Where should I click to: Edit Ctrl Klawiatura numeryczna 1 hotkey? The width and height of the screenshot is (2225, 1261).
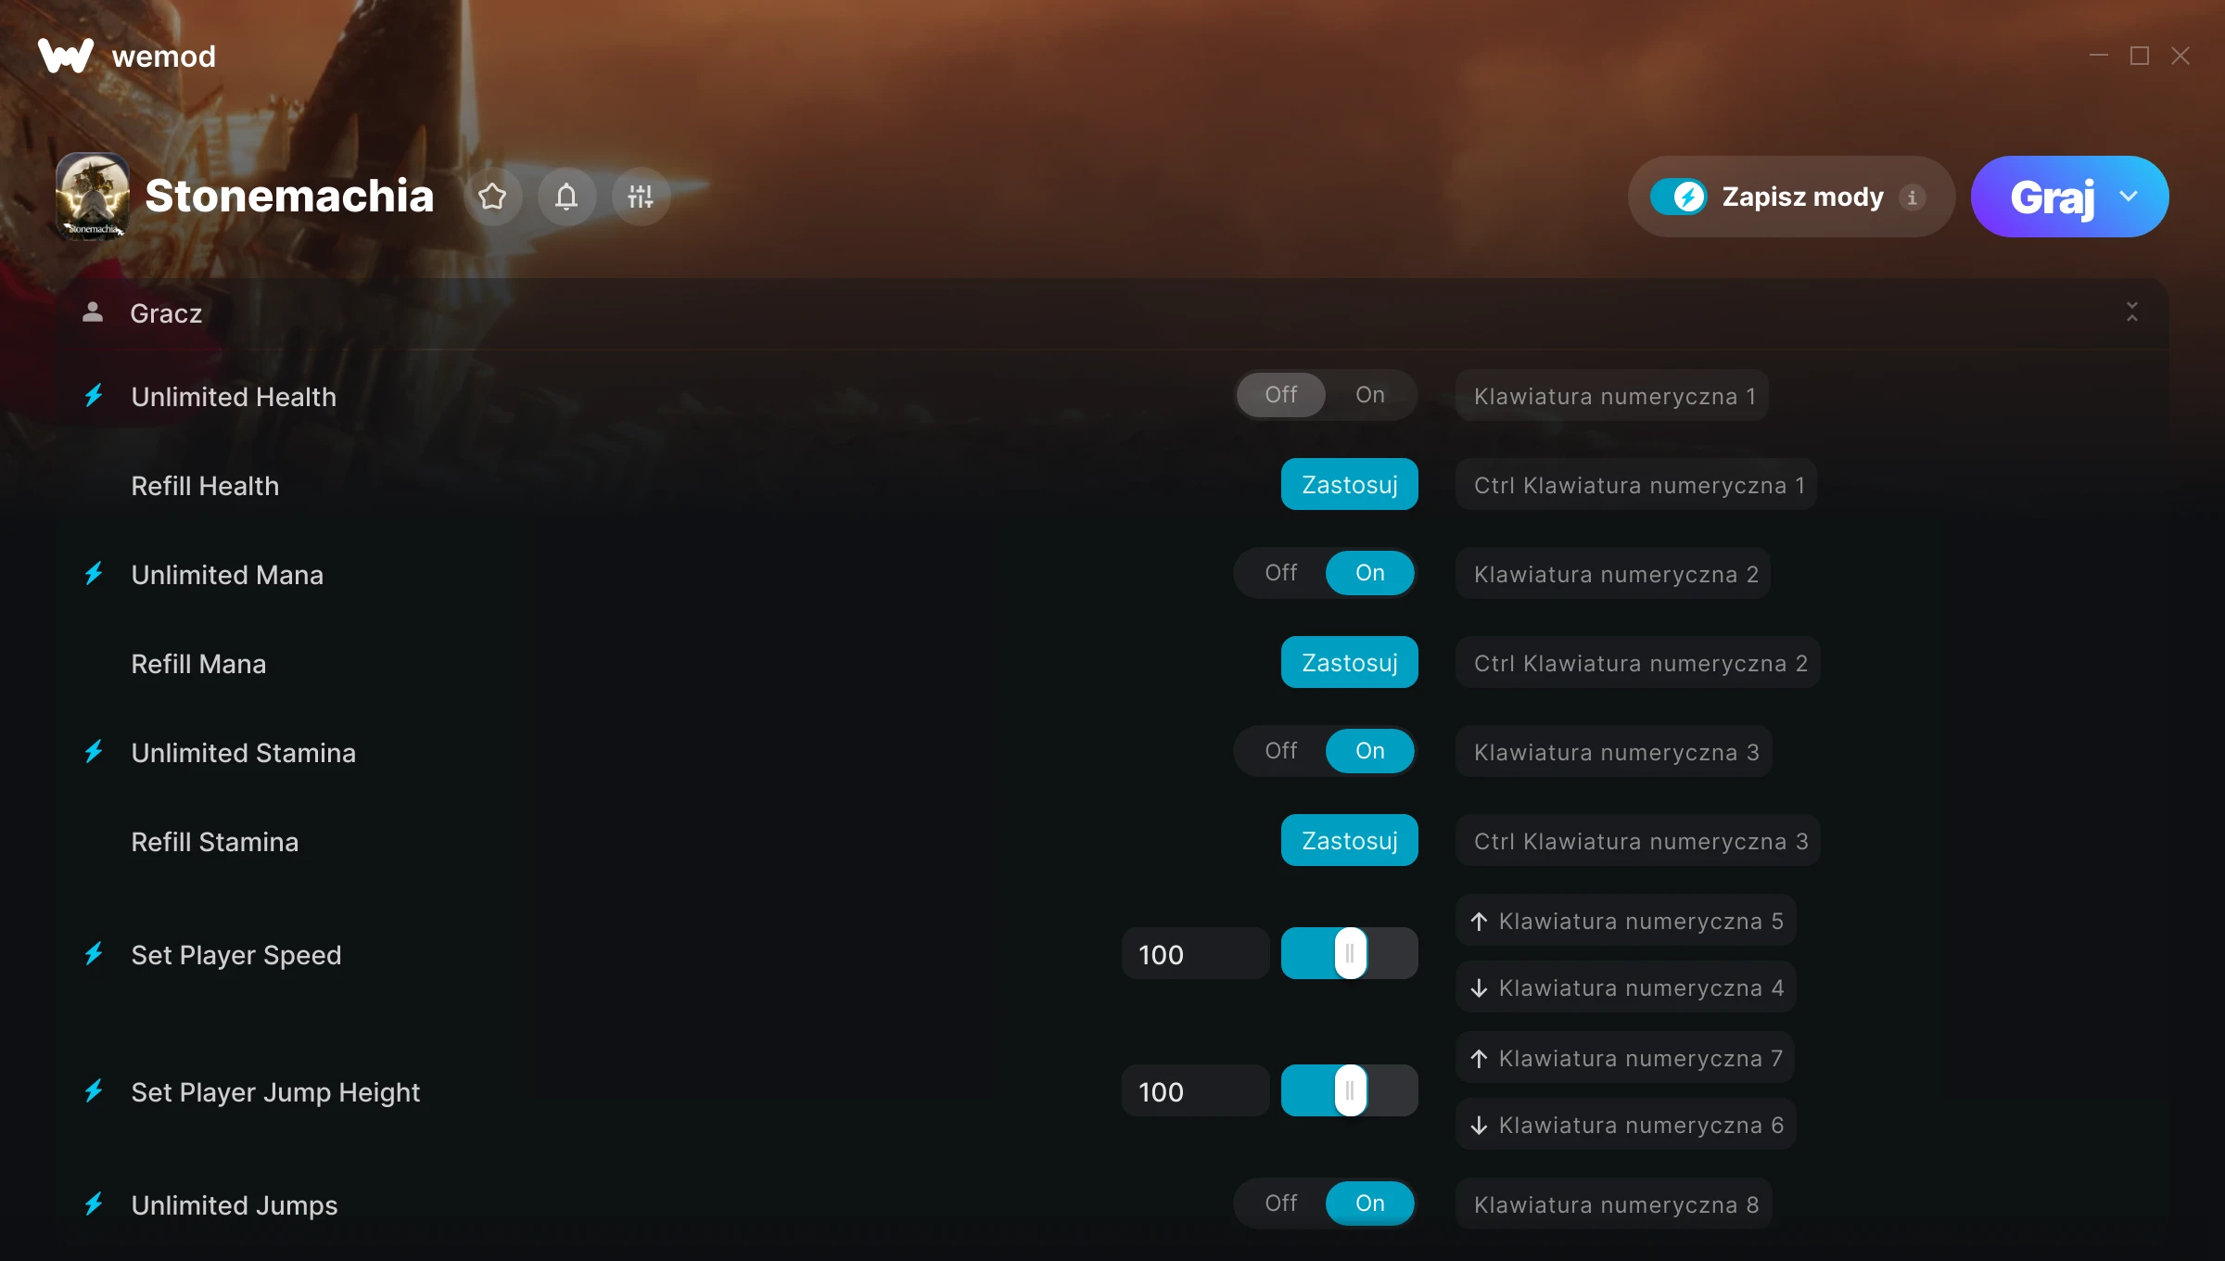[x=1636, y=485]
